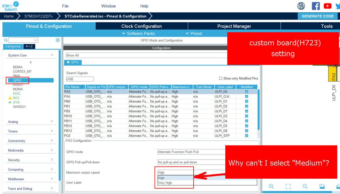Go to Home breadcrumb
This screenshot has width=340, height=194.
(9, 16)
